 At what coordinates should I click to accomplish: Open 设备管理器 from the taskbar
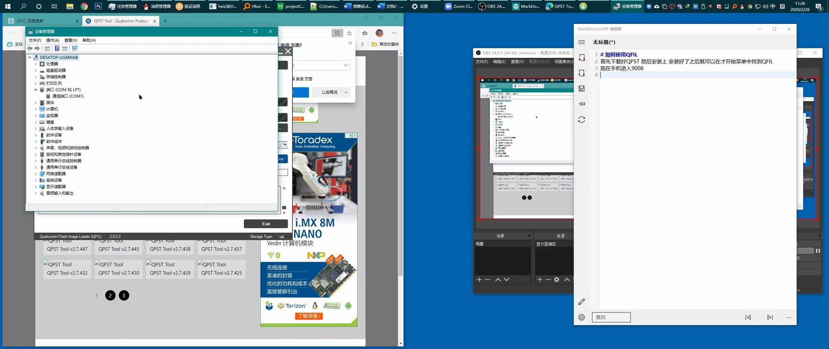coord(627,6)
